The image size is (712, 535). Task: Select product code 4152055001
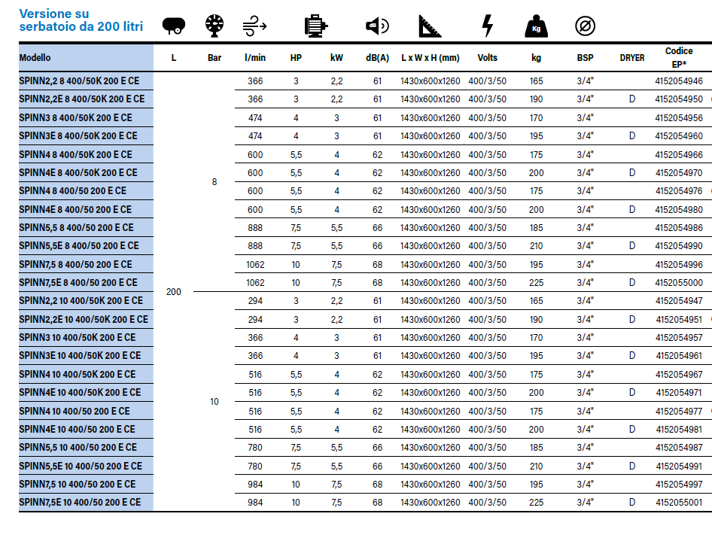tap(679, 503)
